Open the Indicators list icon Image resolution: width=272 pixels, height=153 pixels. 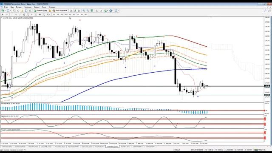[x=105, y=11]
